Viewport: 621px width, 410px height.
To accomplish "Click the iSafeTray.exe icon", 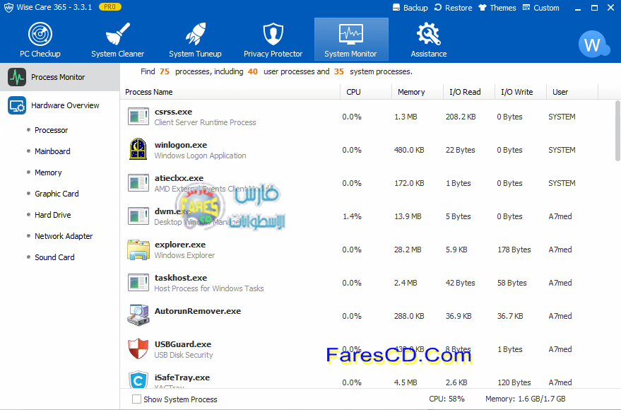I will (x=138, y=380).
